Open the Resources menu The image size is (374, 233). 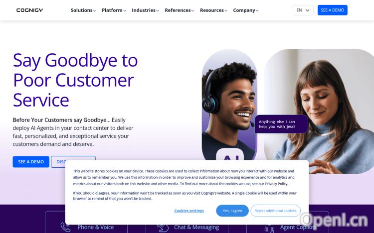213,10
